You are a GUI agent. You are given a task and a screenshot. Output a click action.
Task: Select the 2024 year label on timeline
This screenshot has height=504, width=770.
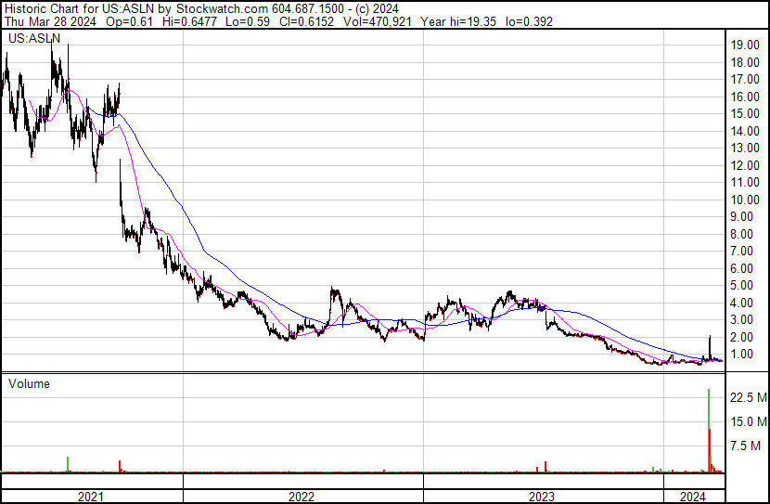693,497
